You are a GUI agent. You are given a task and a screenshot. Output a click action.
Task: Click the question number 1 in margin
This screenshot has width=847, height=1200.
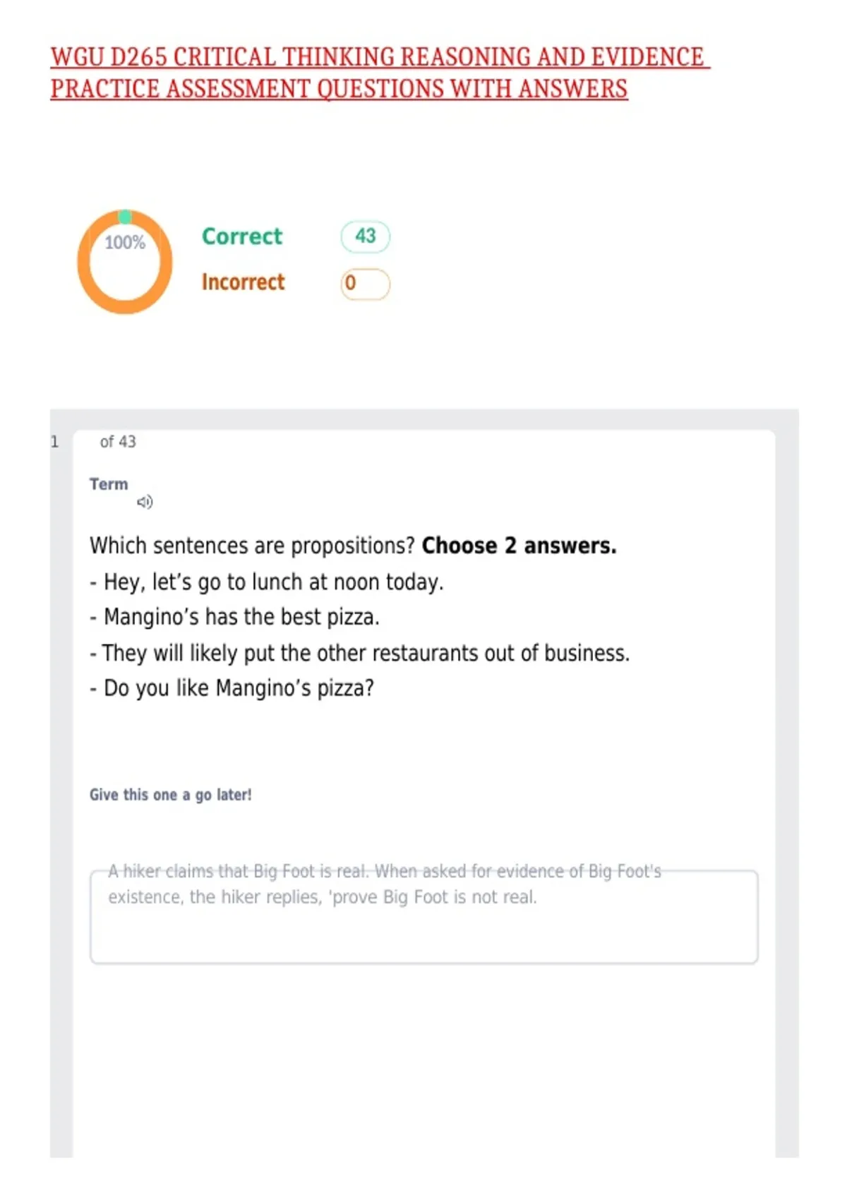click(54, 442)
